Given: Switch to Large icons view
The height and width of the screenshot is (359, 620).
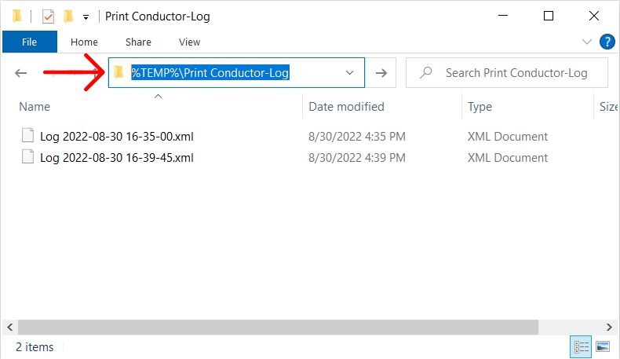Looking at the screenshot, I should [x=603, y=347].
